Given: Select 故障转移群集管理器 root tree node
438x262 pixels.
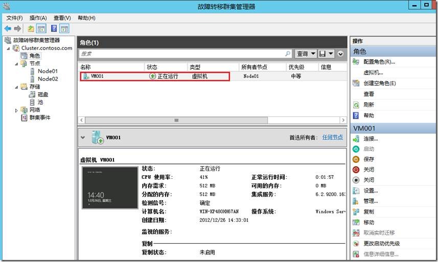Looking at the screenshot, I should coord(37,40).
